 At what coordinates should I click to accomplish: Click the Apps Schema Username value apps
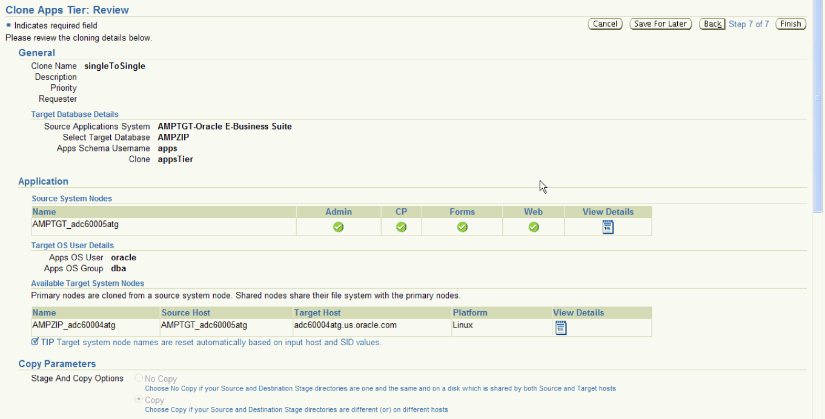click(167, 148)
